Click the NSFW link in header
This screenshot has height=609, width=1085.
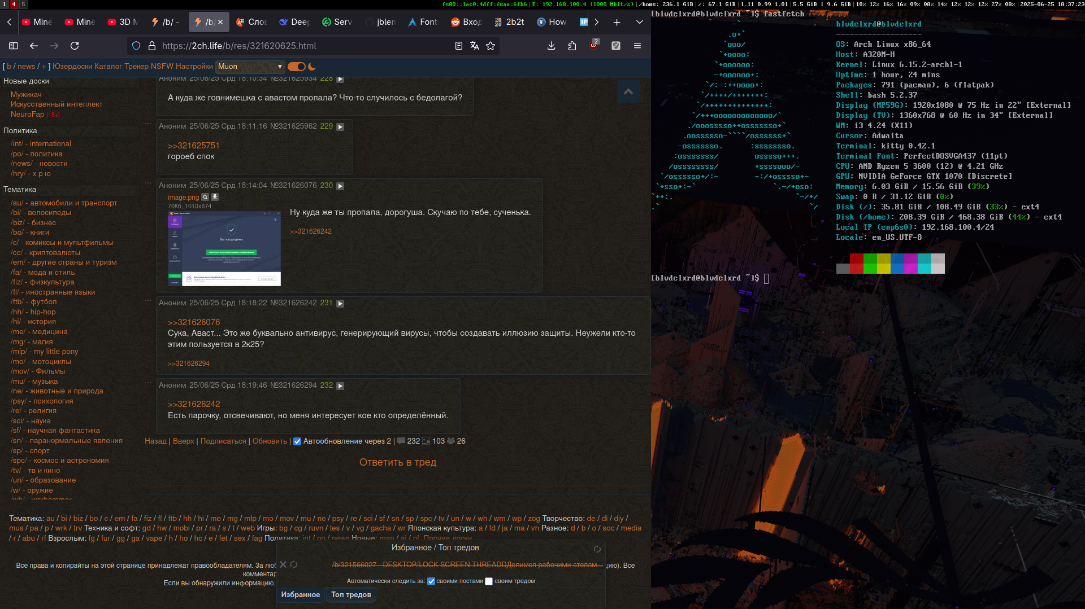click(x=162, y=67)
